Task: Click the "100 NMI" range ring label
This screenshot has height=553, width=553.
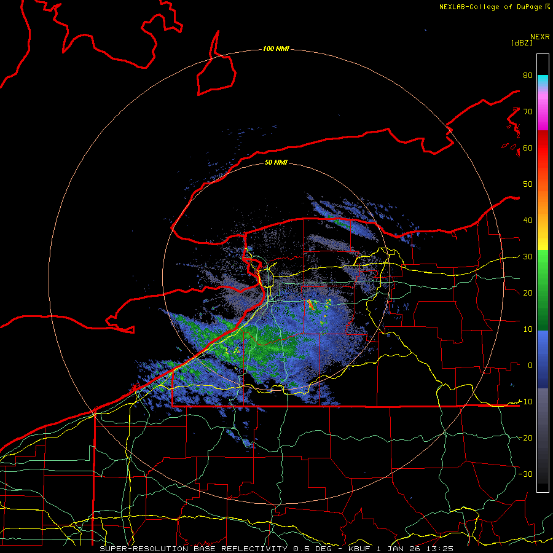Action: click(276, 49)
